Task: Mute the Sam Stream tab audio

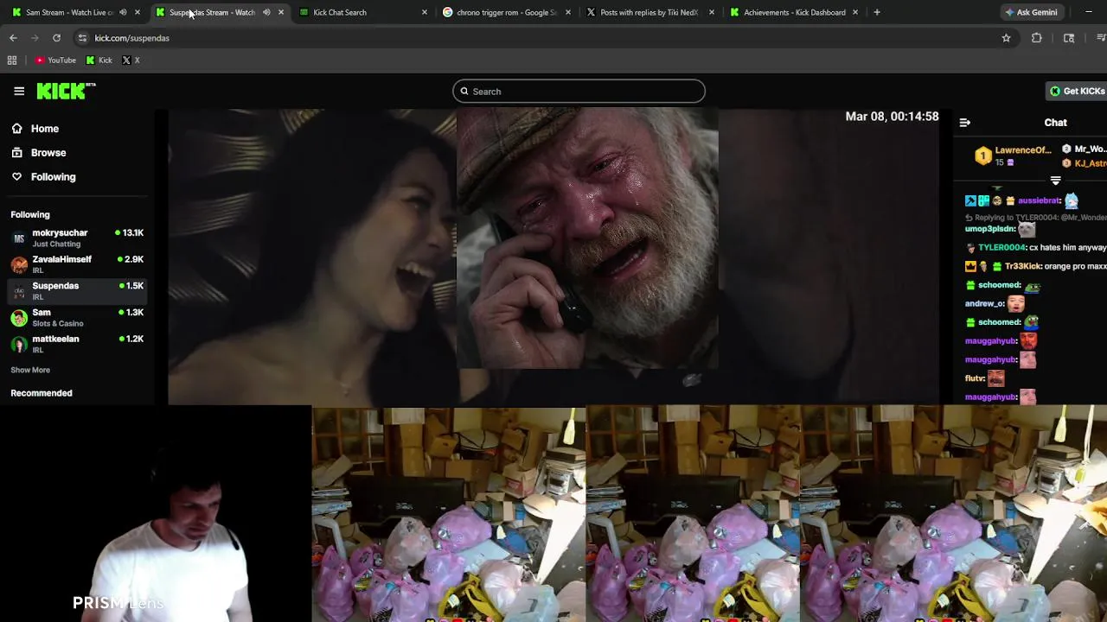Action: coord(123,12)
